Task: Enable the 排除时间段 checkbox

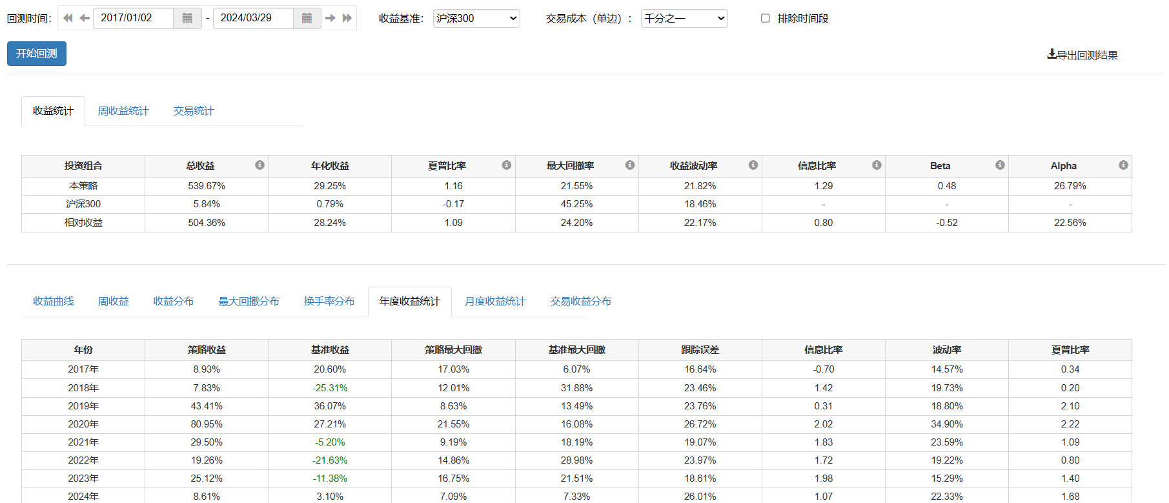Action: point(766,18)
